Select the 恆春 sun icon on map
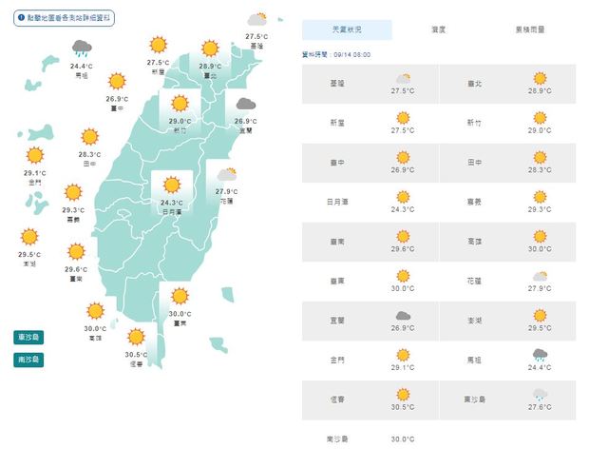 click(136, 336)
